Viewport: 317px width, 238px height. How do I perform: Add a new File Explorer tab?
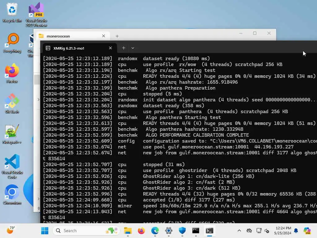click(x=117, y=36)
